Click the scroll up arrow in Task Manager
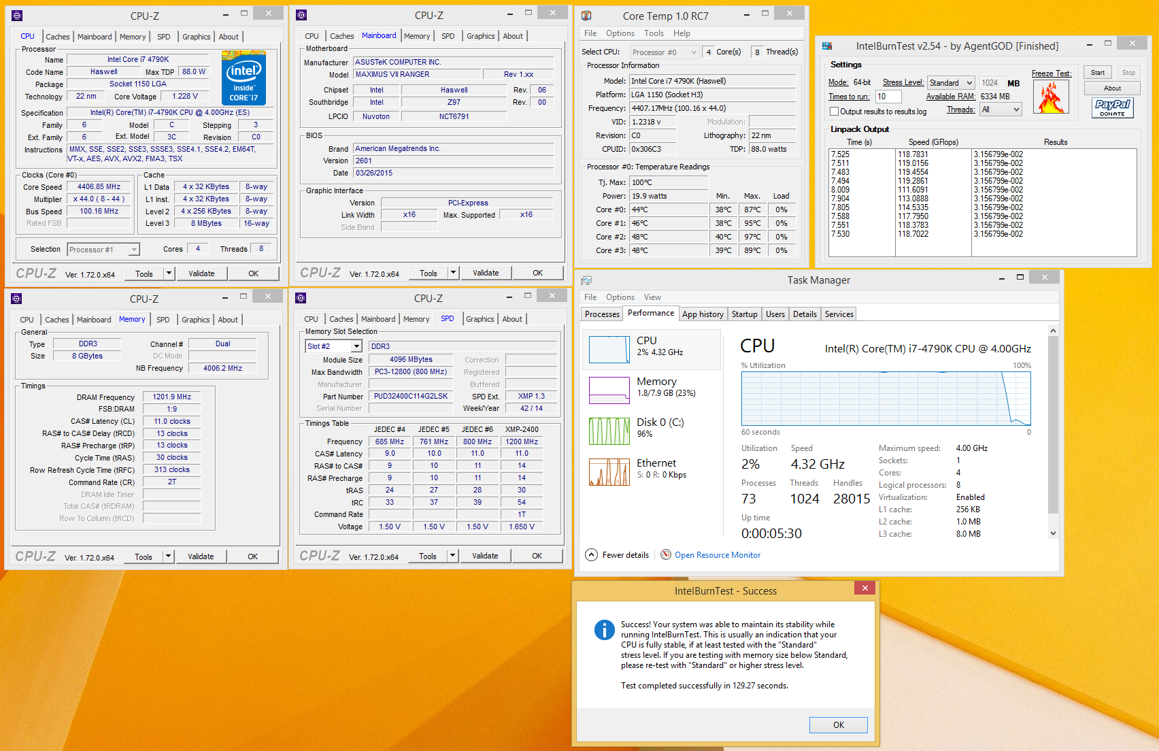1159x751 pixels. coord(1053,331)
